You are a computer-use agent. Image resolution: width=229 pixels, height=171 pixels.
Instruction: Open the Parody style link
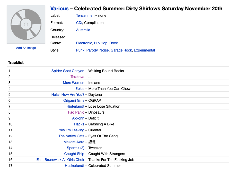click(x=92, y=50)
